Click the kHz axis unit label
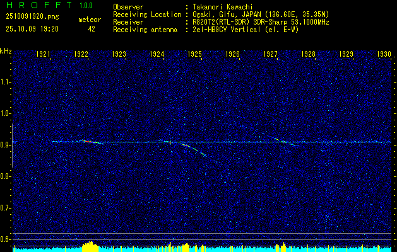Screen dimensions: 397x252 (6, 50)
